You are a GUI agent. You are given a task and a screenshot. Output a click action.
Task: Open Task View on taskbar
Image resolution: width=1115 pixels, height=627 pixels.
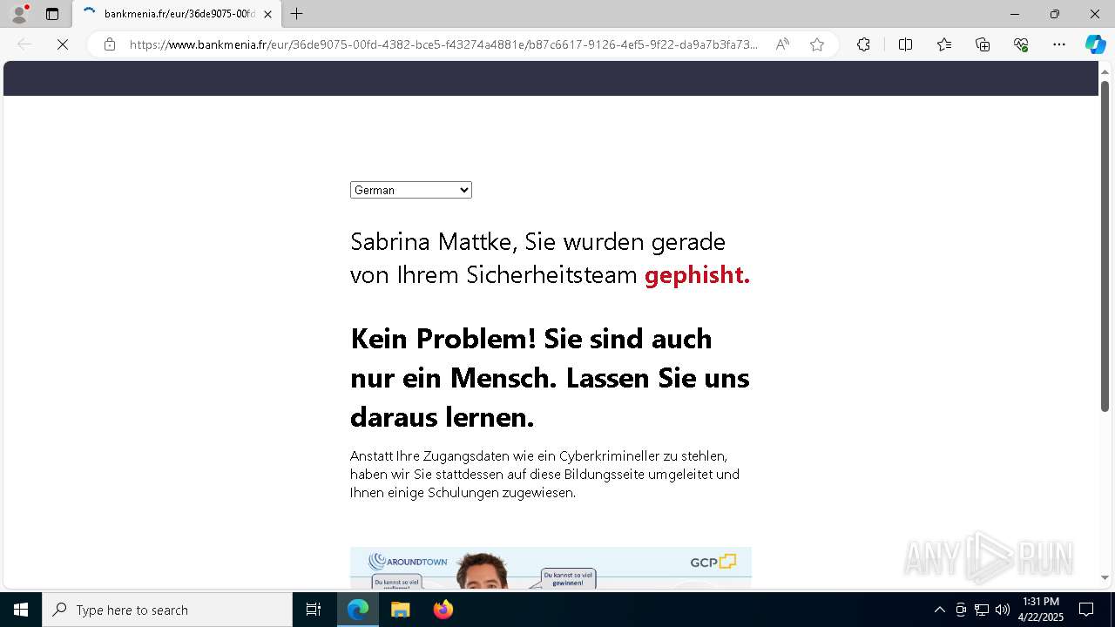314,610
